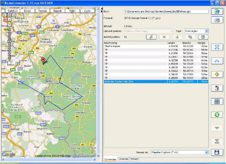Move selected position to the top of the list
This screenshot has height=164, width=226.
click(217, 47)
